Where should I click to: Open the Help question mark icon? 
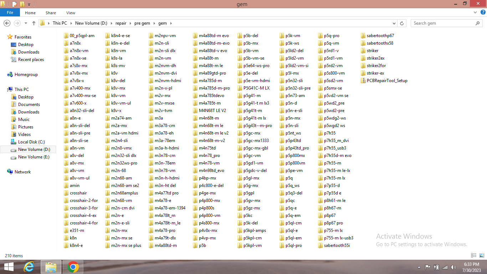pyautogui.click(x=483, y=12)
